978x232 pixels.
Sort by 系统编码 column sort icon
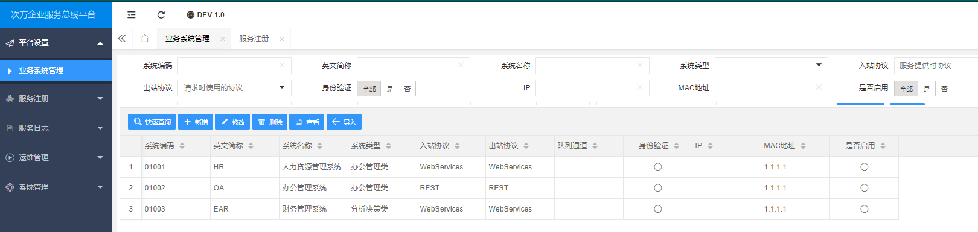coord(182,146)
